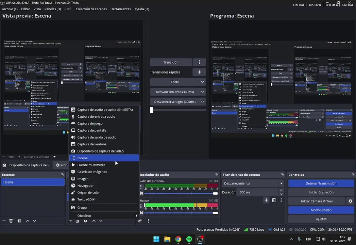Click Detener Transmisión
Image resolution: width=356 pixels, height=245 pixels.
(x=321, y=183)
